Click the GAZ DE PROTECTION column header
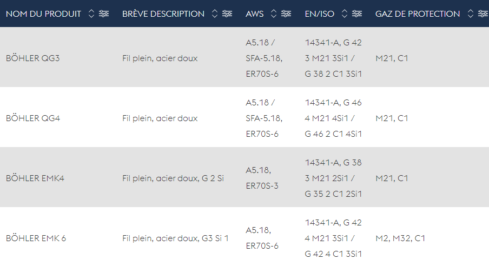Viewport: 489px width, 266px height. tap(417, 14)
